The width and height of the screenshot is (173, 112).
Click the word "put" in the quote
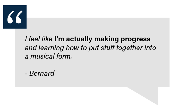tap(94, 48)
